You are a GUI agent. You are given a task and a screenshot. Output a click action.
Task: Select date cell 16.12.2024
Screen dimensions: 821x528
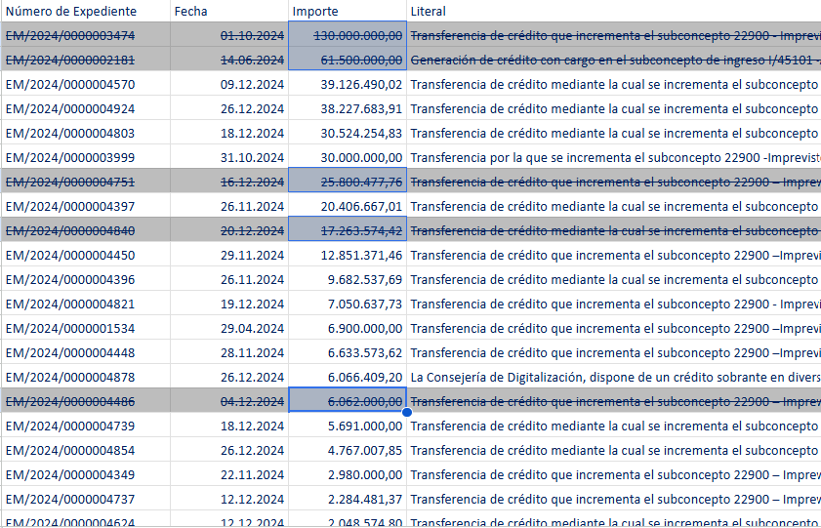point(229,183)
